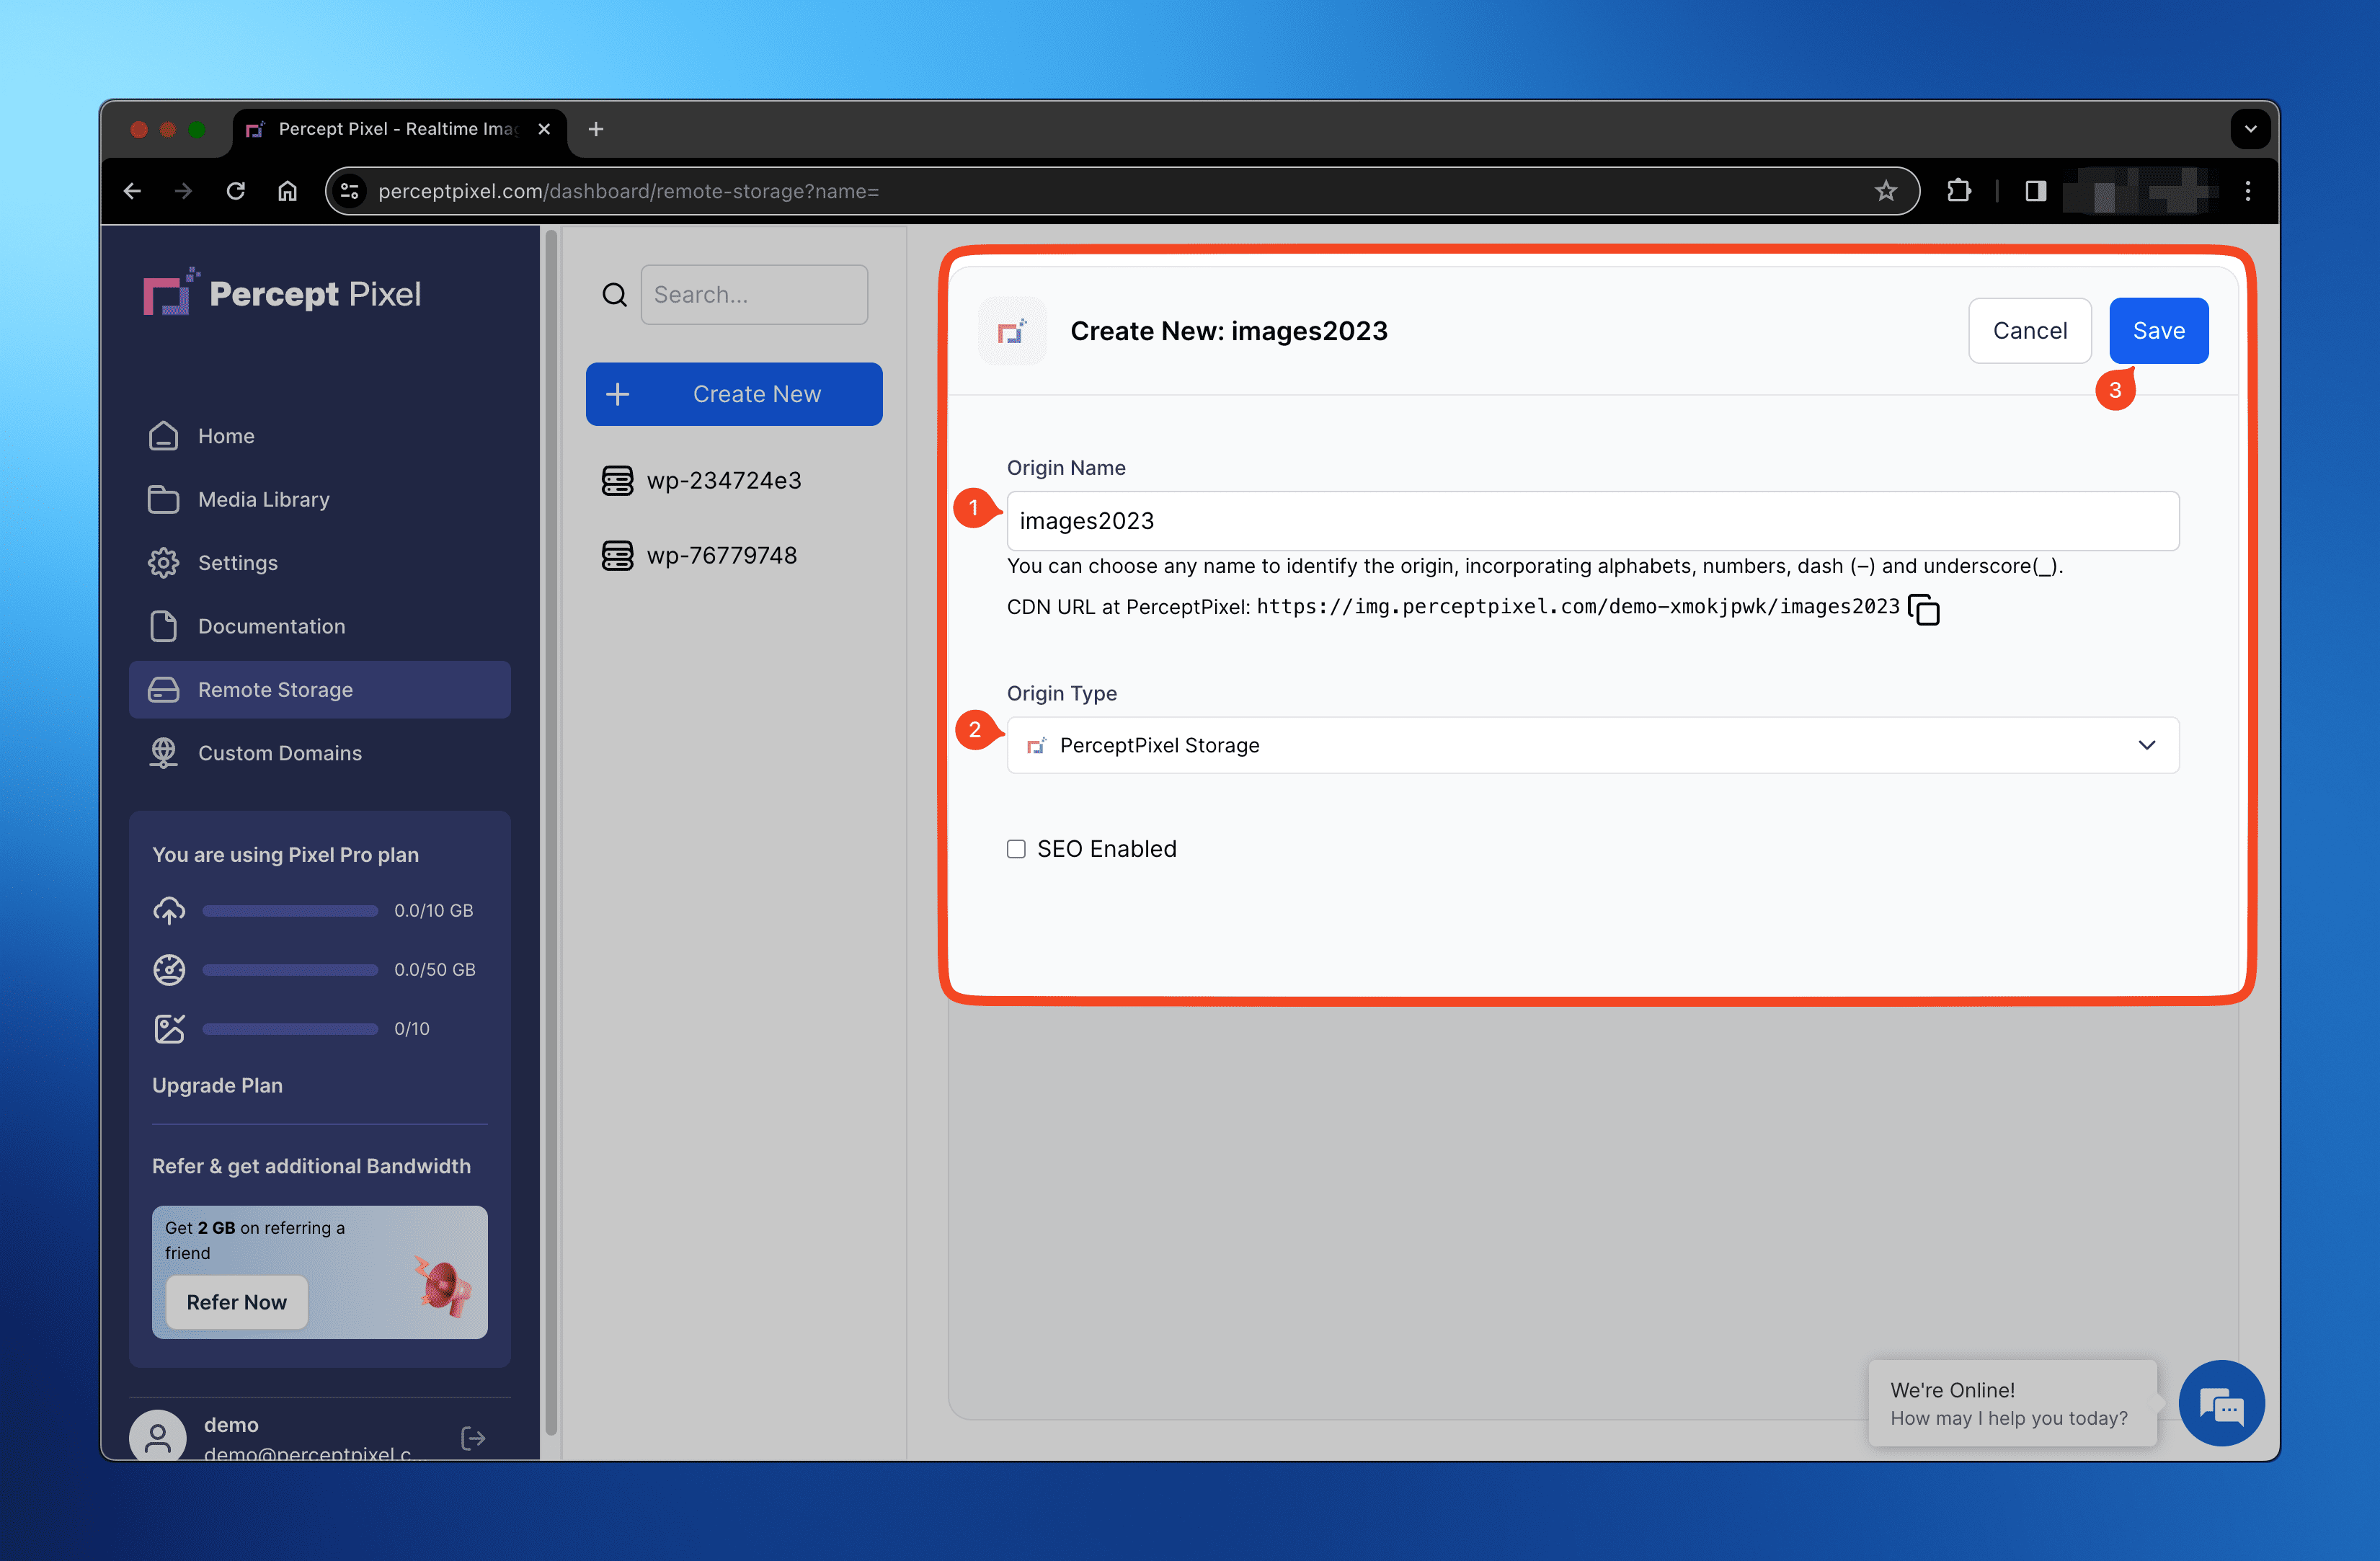This screenshot has height=1561, width=2380.
Task: Click the browser home icon
Action: pos(288,191)
